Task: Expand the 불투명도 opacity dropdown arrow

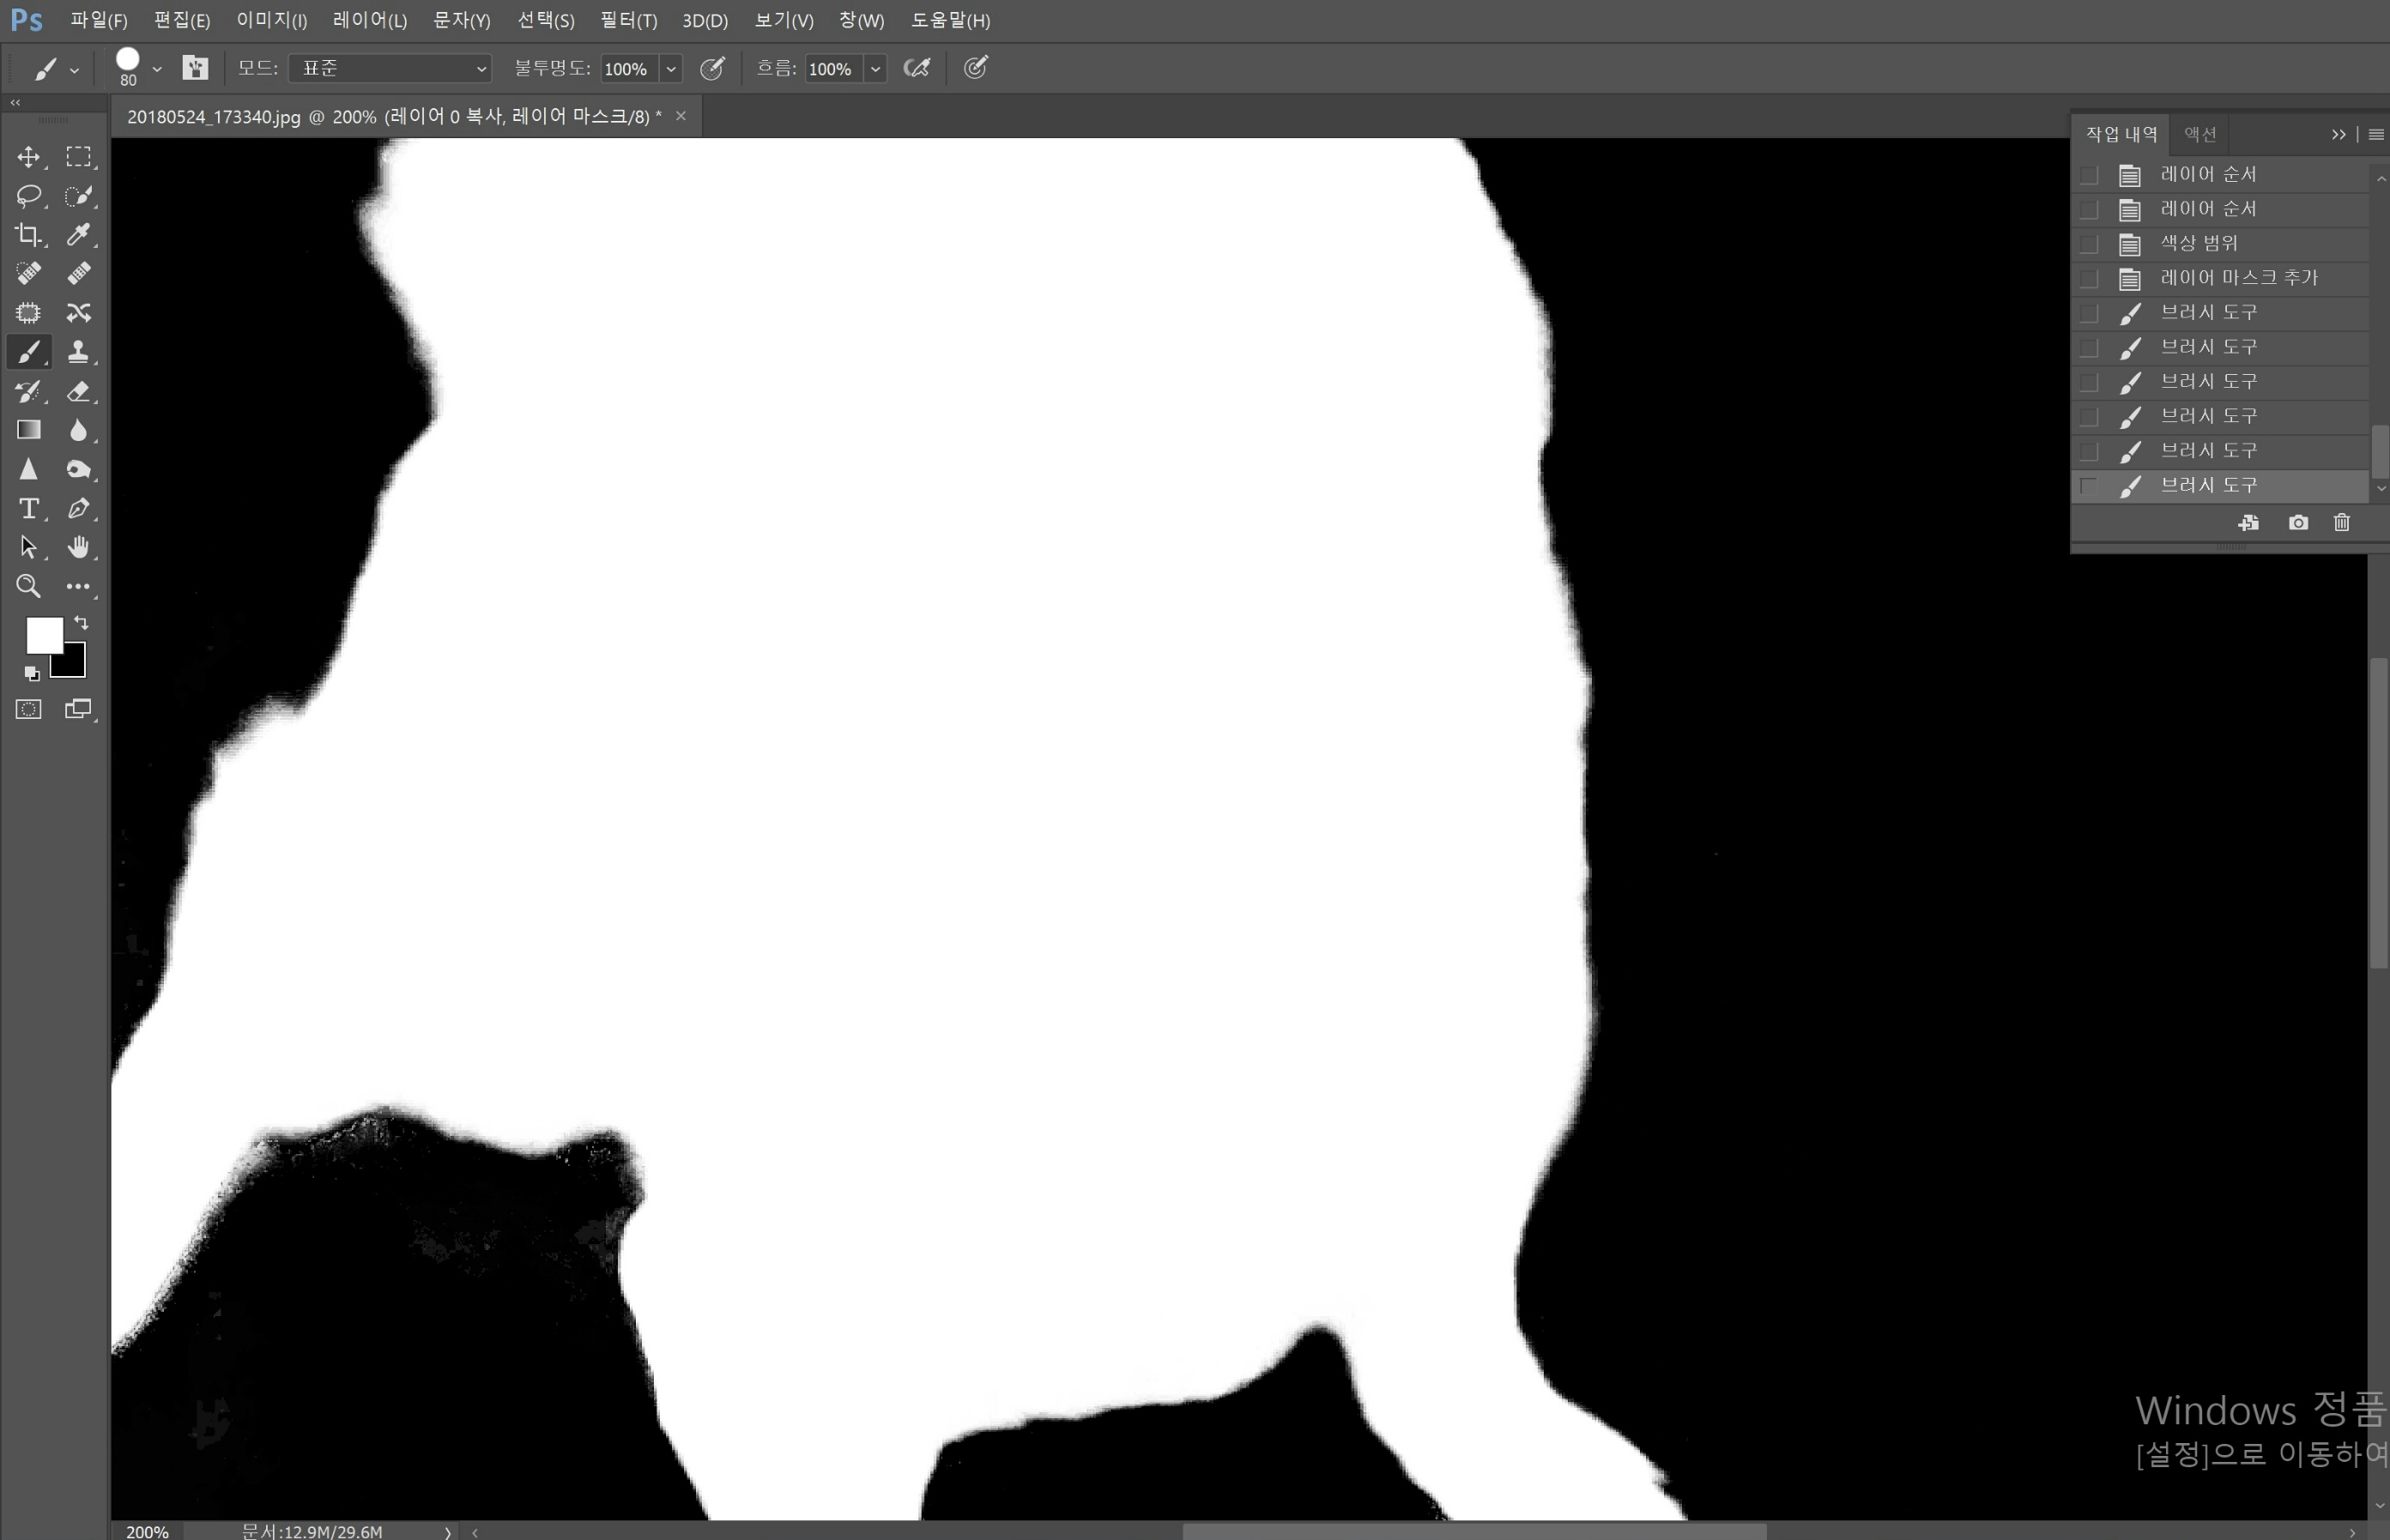Action: [x=671, y=69]
